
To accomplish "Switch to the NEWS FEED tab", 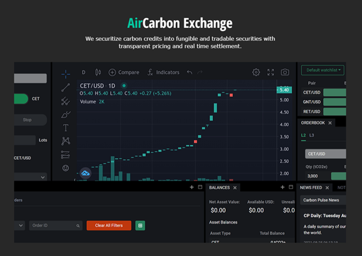I will (x=311, y=188).
